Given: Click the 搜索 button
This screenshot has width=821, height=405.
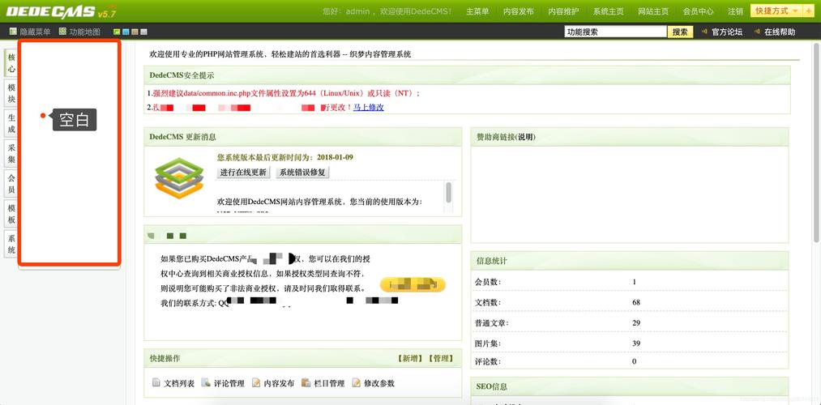Looking at the screenshot, I should pos(680,32).
